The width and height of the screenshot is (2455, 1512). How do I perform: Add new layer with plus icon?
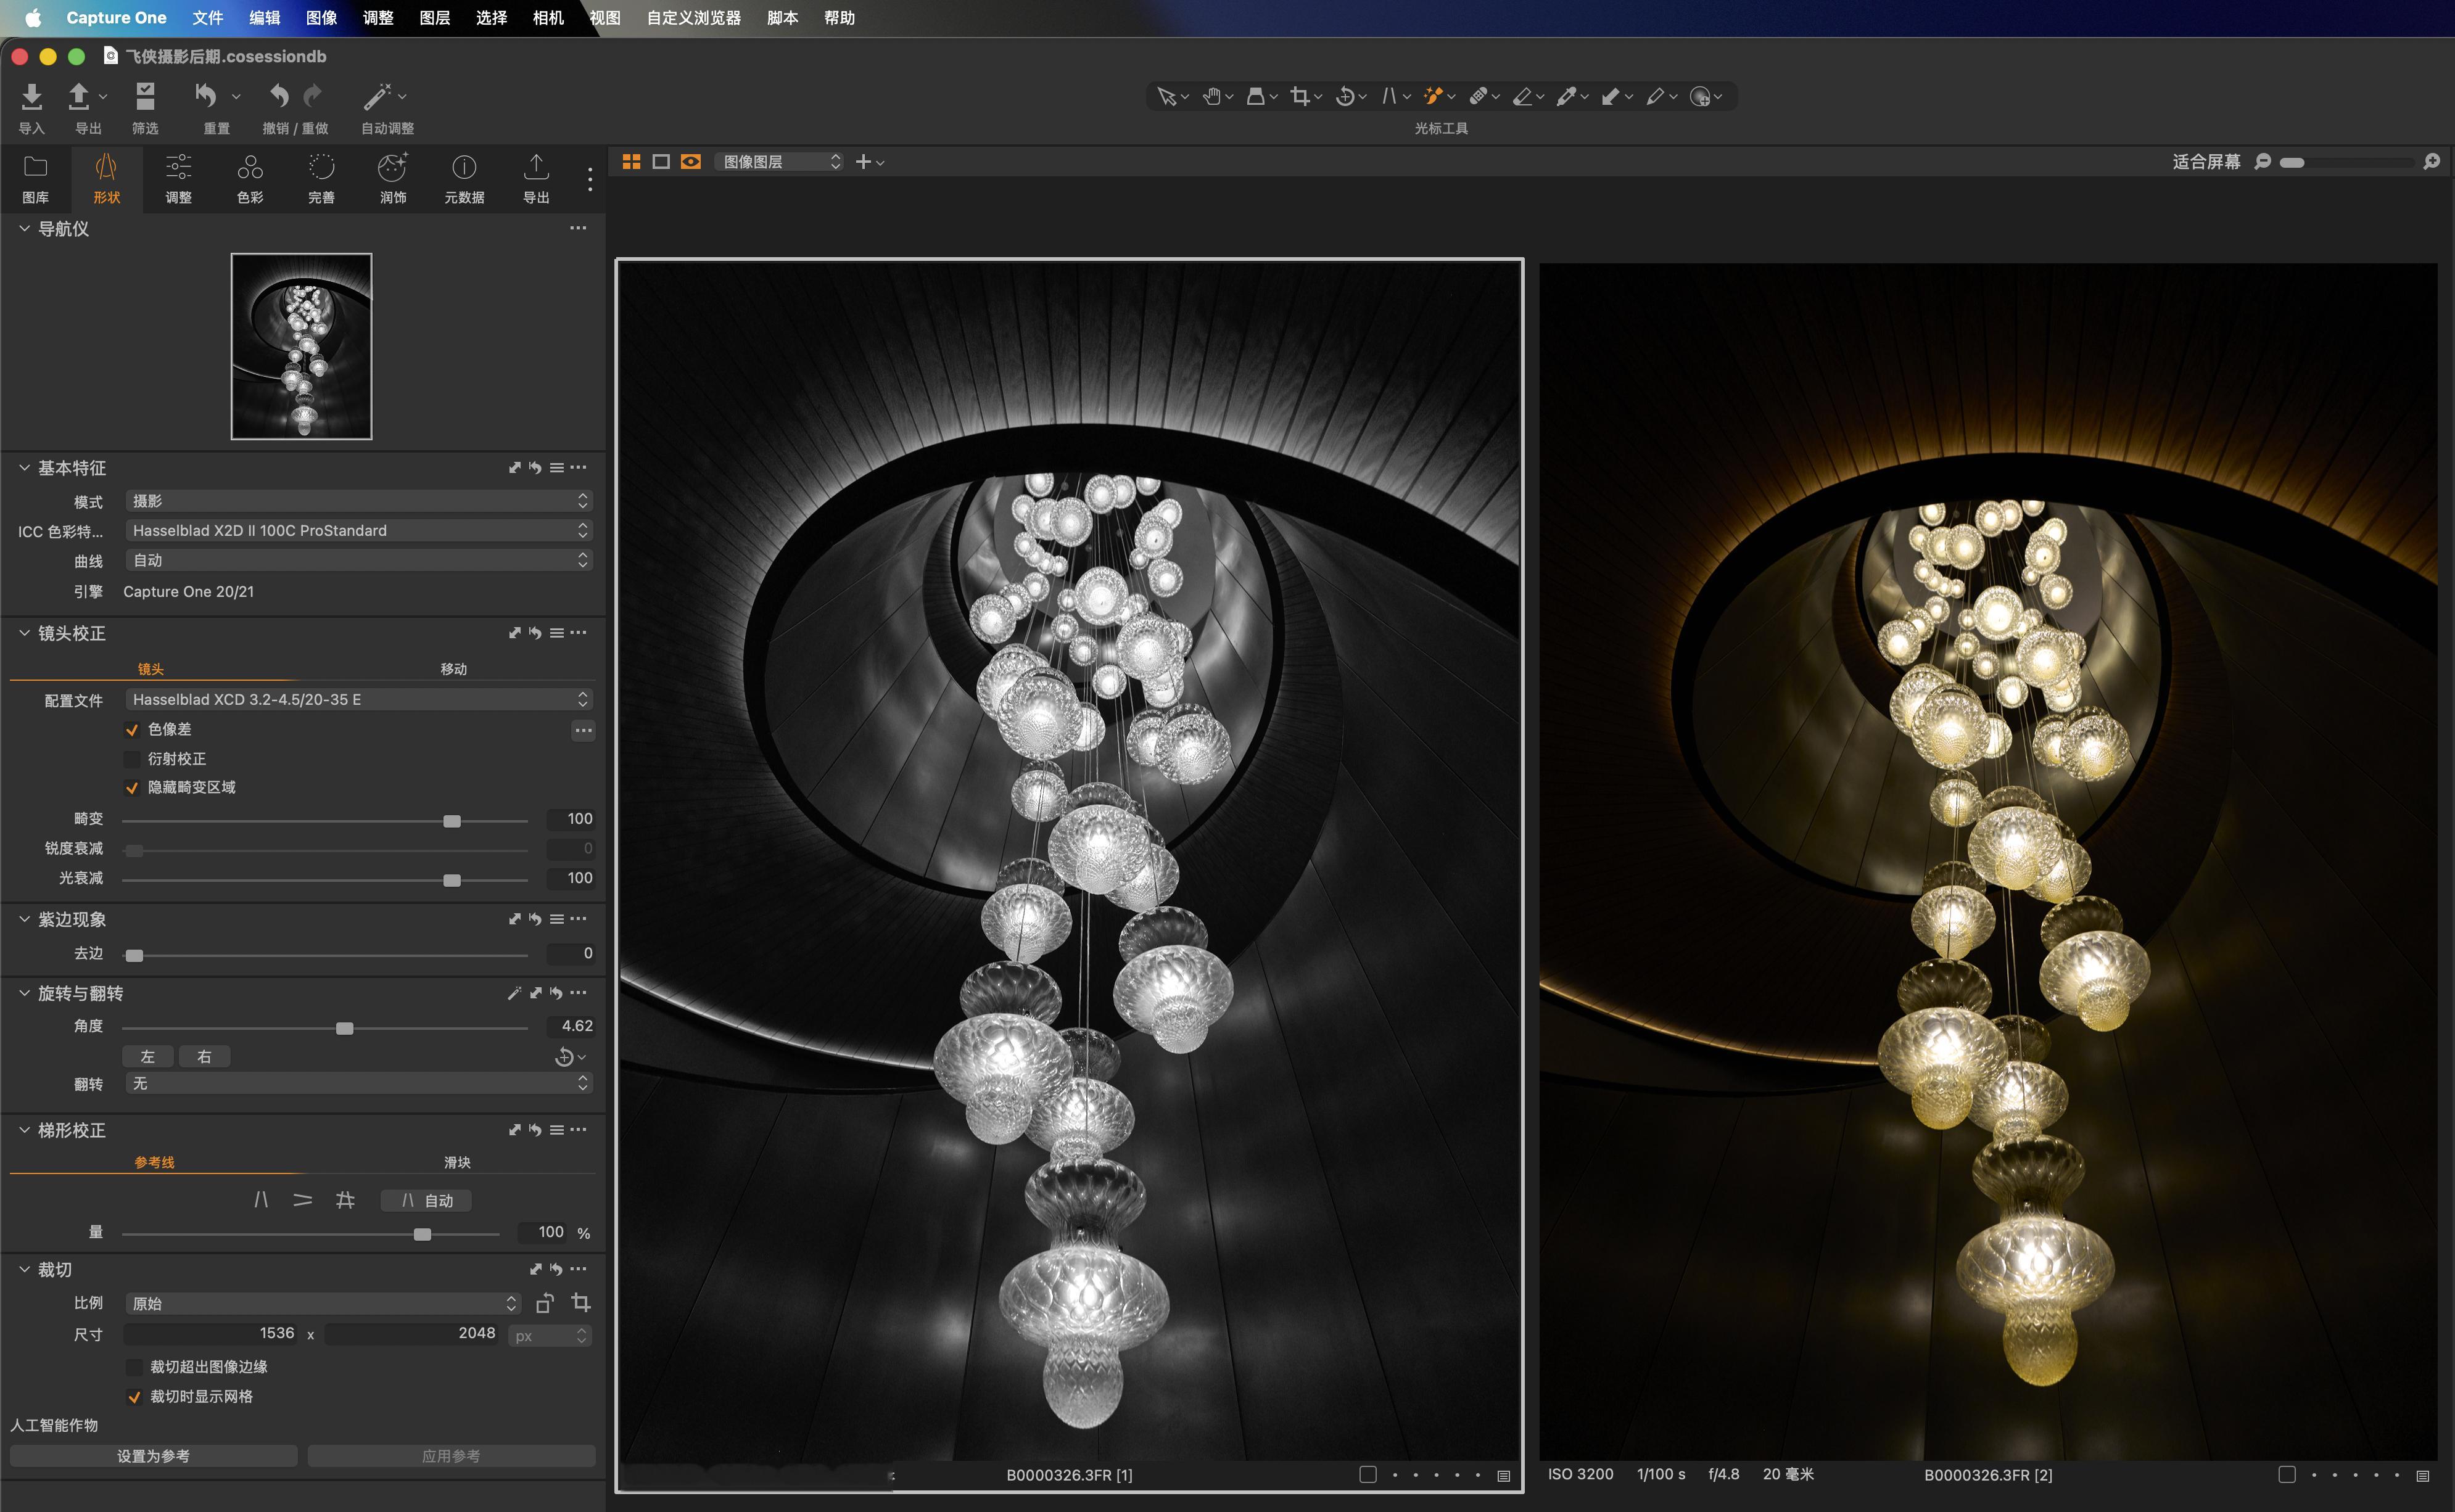pyautogui.click(x=864, y=162)
